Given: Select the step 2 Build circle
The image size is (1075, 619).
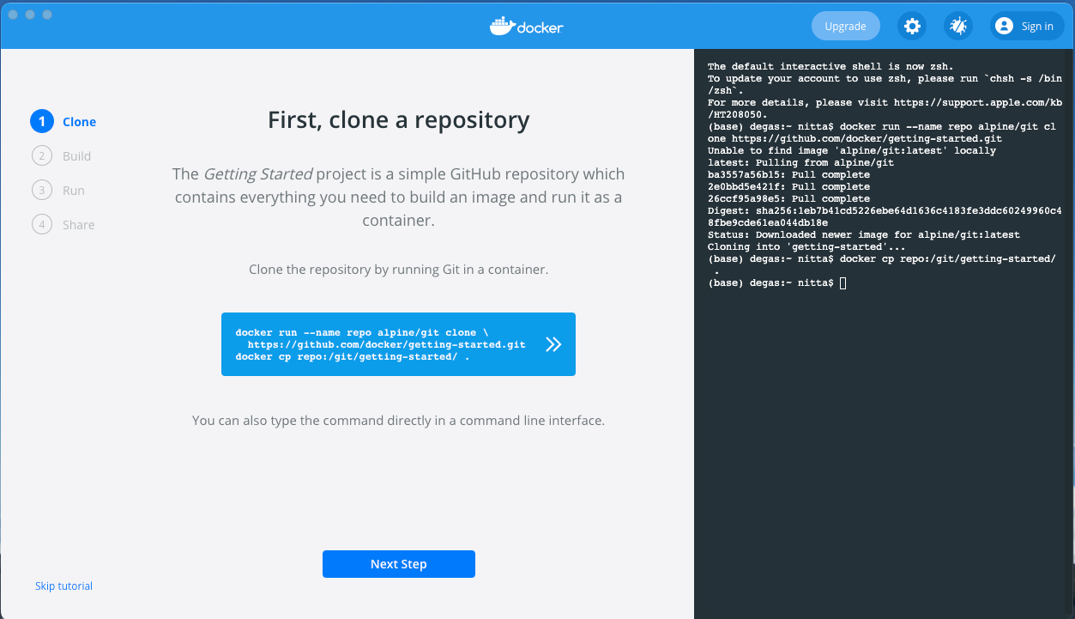Looking at the screenshot, I should coord(41,156).
